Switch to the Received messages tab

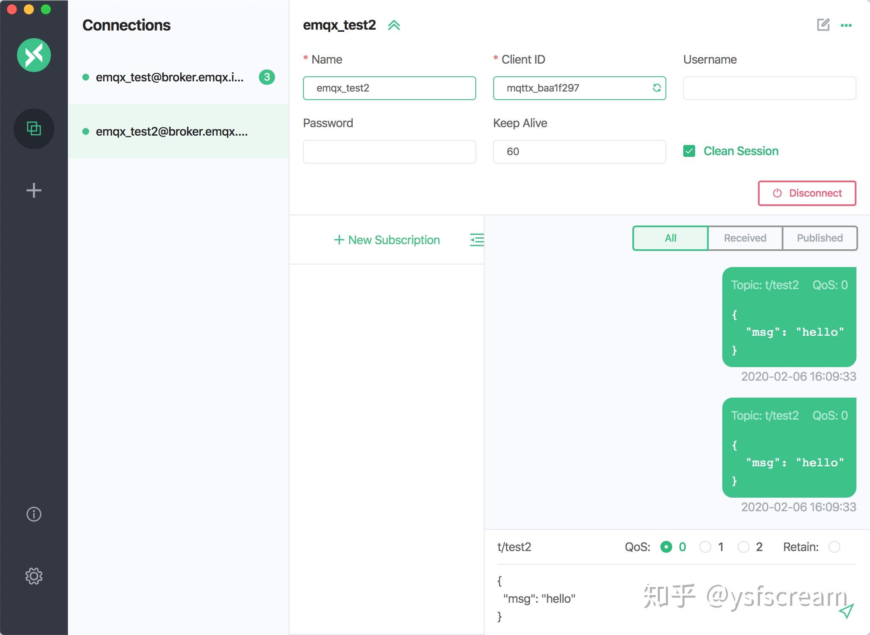point(745,238)
